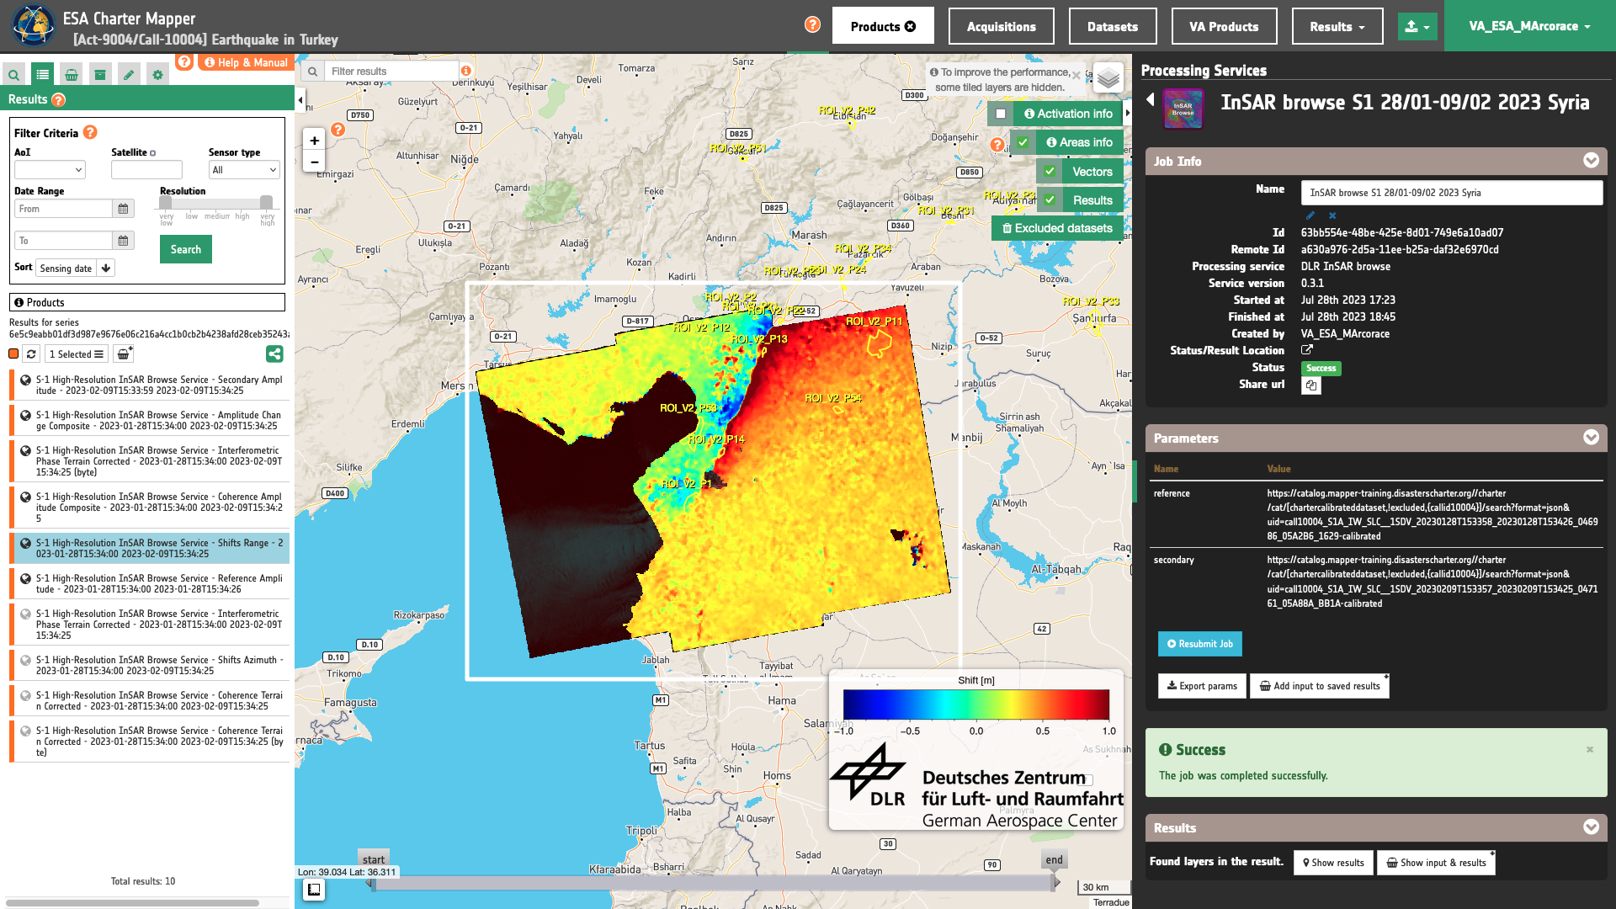Screen dimensions: 1616x909
Task: Open the Help & Manual link
Action: (245, 62)
